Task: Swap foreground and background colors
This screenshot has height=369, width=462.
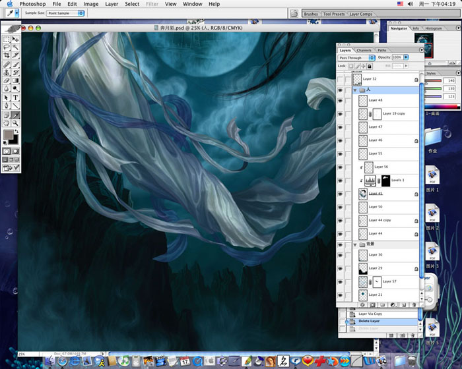Action: point(16,132)
